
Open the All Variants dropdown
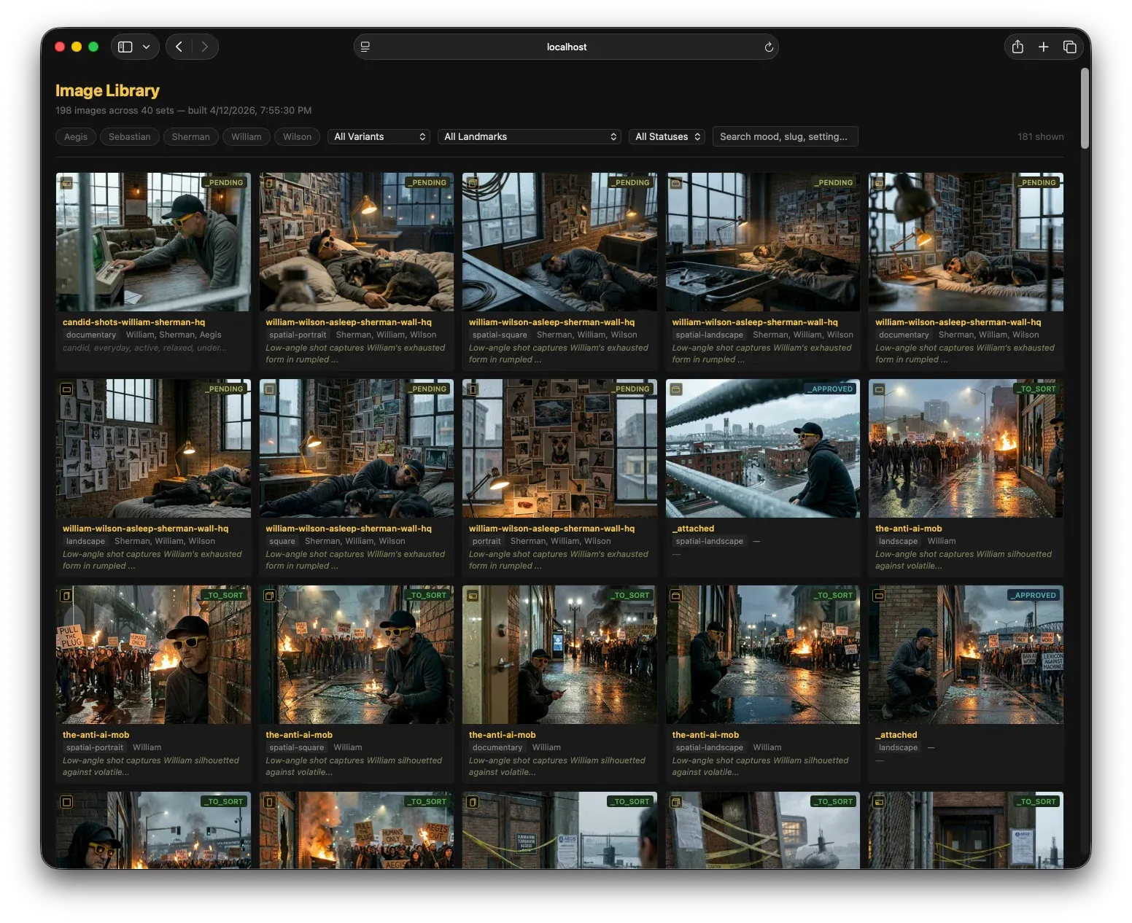coord(379,136)
